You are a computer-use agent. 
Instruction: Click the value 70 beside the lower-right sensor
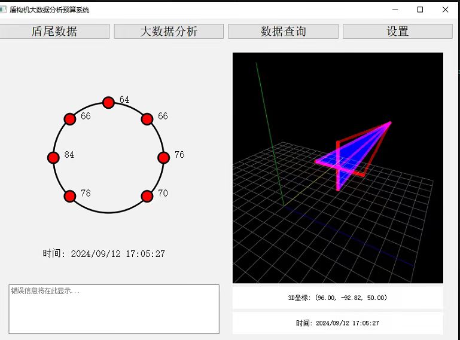coord(163,193)
